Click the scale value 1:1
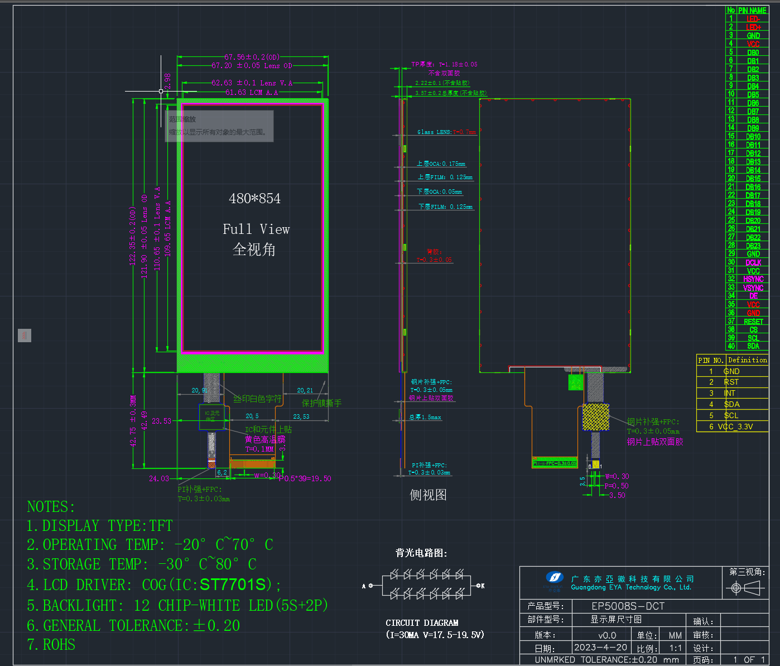The image size is (780, 666). point(676,649)
